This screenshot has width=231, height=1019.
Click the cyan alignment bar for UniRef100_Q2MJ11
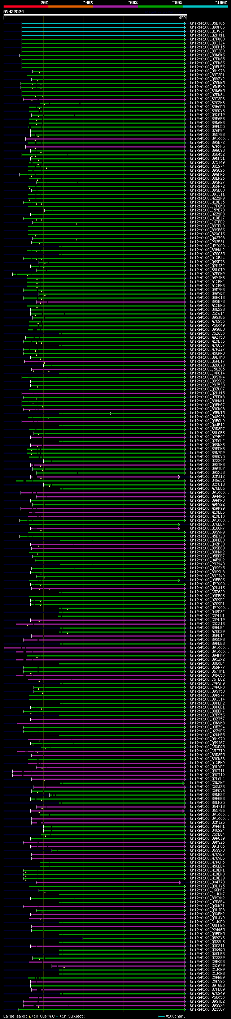click(x=104, y=35)
